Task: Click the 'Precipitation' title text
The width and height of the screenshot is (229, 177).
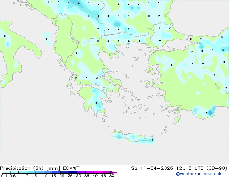Action: point(15,168)
